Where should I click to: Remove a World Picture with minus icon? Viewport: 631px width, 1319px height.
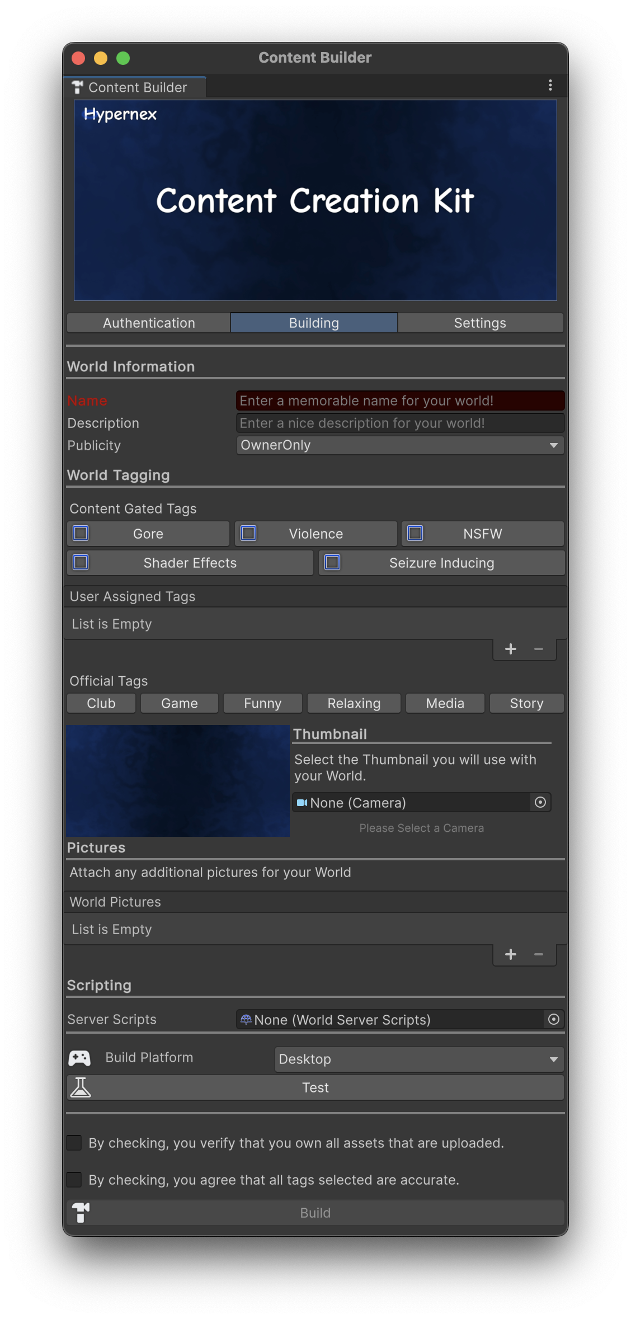pos(539,954)
